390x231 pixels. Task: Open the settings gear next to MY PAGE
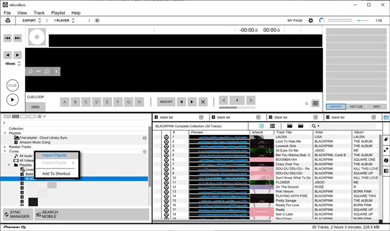[x=311, y=20]
